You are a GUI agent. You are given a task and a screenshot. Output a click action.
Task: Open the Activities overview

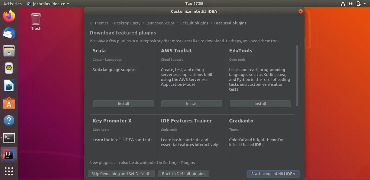tap(12, 4)
